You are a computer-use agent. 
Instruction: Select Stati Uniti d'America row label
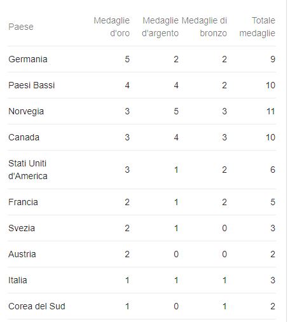coord(28,170)
